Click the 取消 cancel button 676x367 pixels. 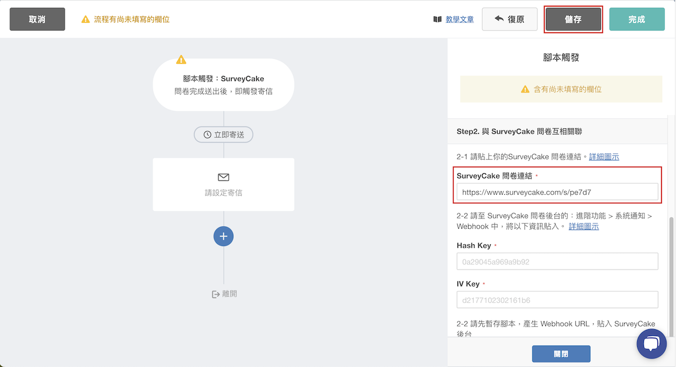point(37,19)
